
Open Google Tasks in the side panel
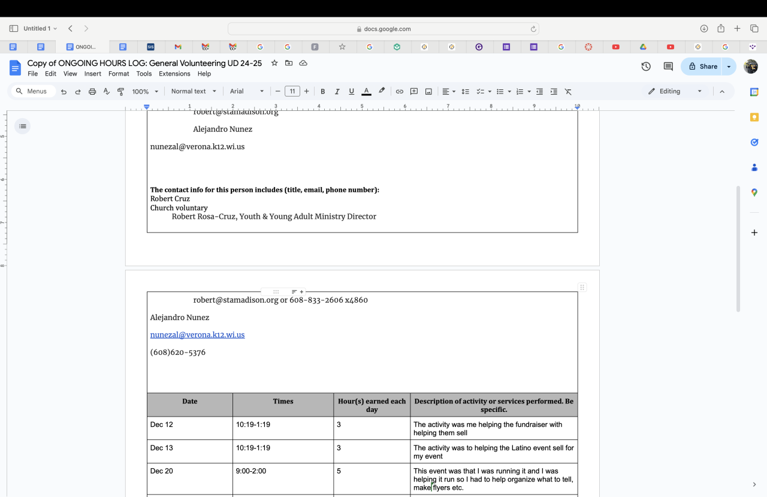pyautogui.click(x=754, y=142)
